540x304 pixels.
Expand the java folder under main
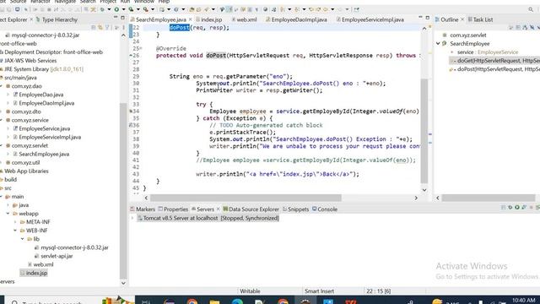(x=8, y=205)
